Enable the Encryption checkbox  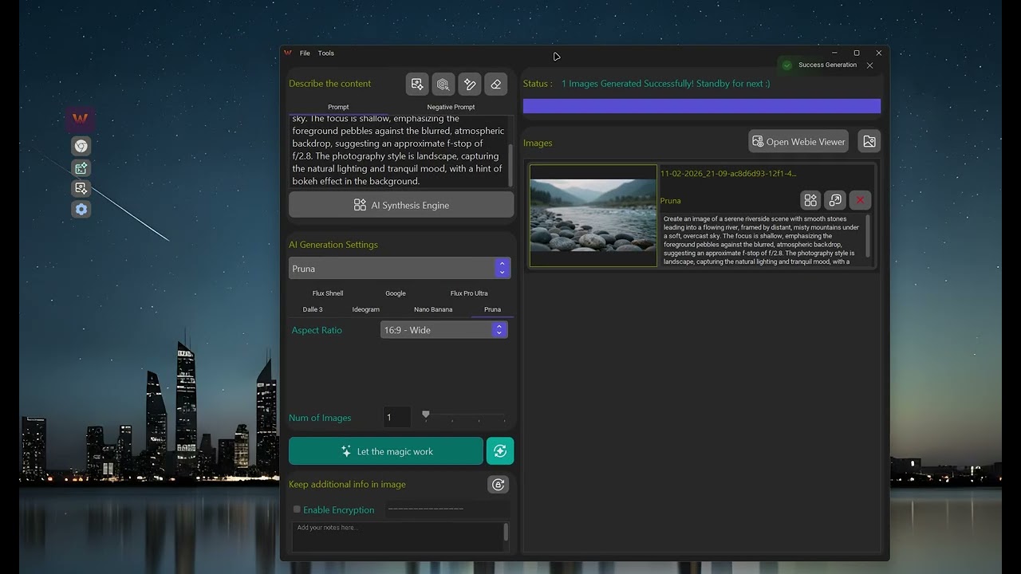(297, 509)
